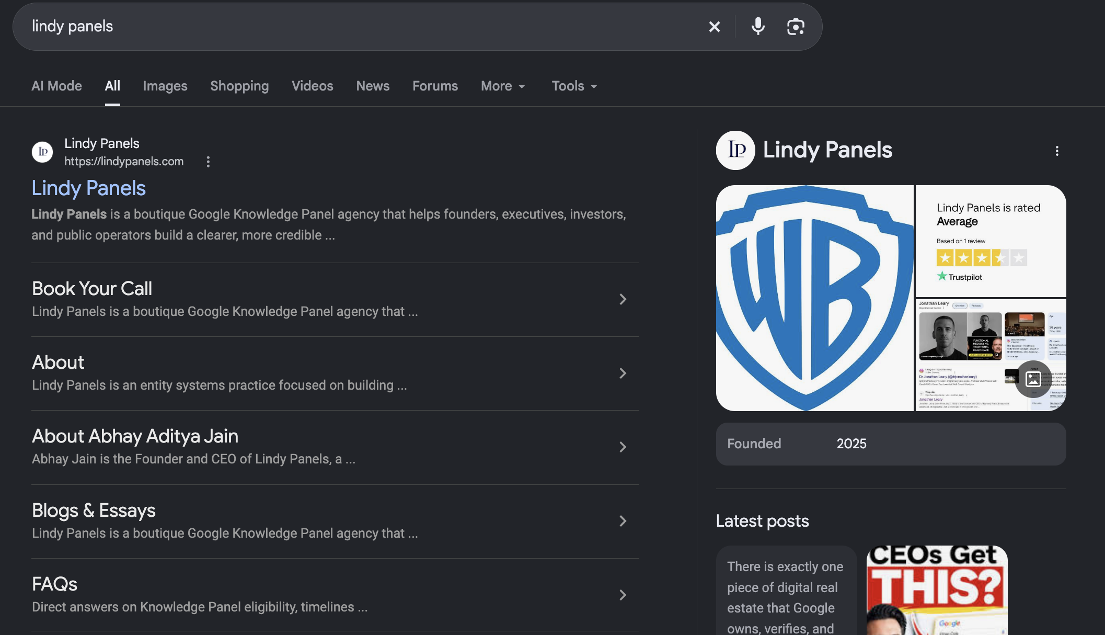Open the Forums tab
This screenshot has height=635, width=1105.
[x=435, y=86]
